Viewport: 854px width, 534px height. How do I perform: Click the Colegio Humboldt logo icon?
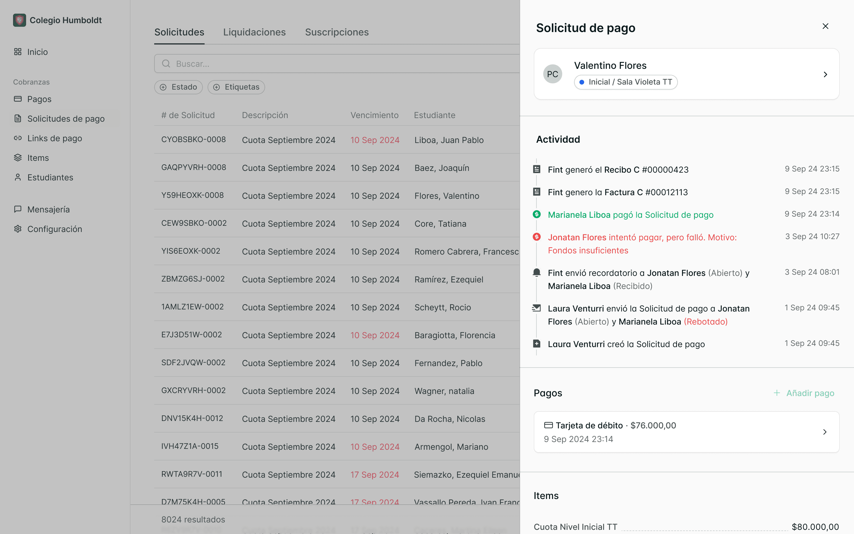coord(19,20)
